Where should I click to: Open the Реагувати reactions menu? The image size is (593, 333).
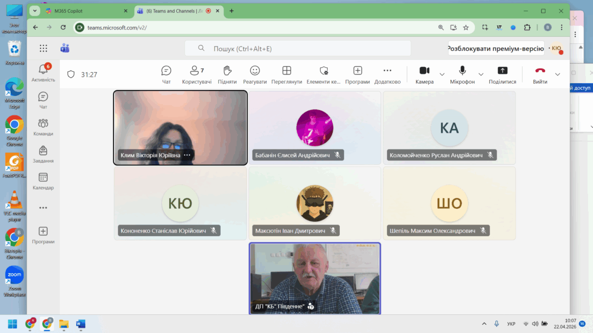(x=255, y=74)
